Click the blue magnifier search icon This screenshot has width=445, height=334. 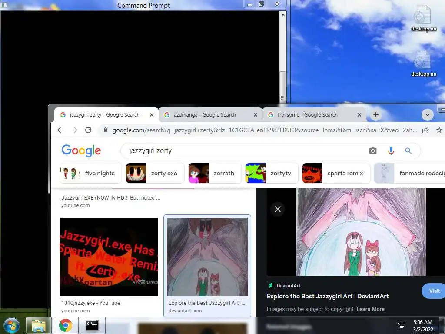[x=408, y=151]
